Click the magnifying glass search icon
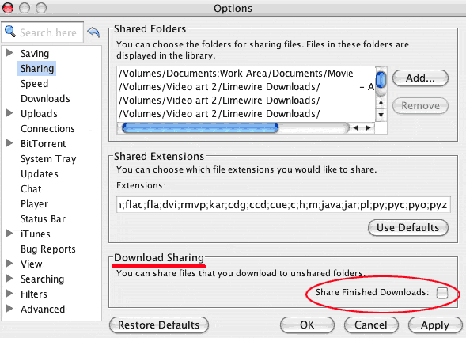 coord(10,31)
